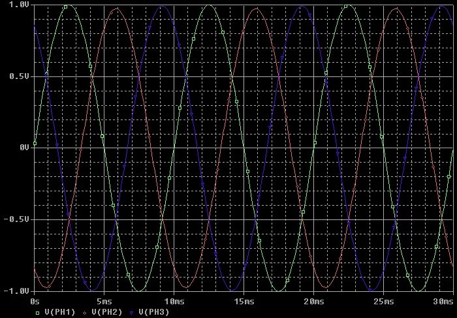457x318 pixels.
Task: Click the 20ms X-axis label
Action: pyautogui.click(x=313, y=301)
